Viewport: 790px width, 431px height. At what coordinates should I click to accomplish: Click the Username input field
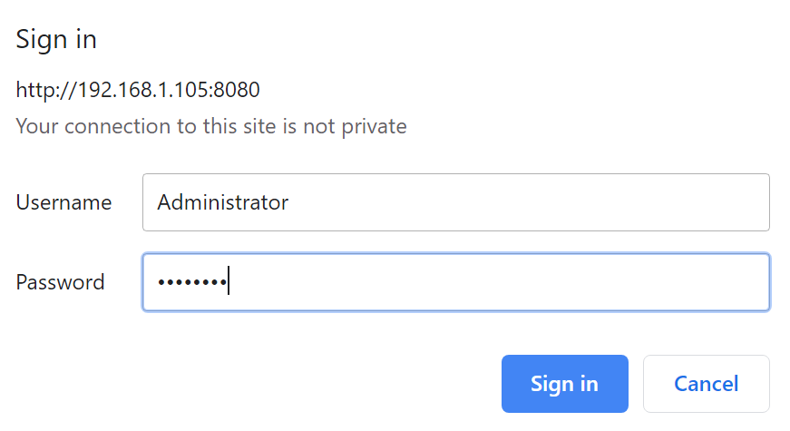point(455,202)
